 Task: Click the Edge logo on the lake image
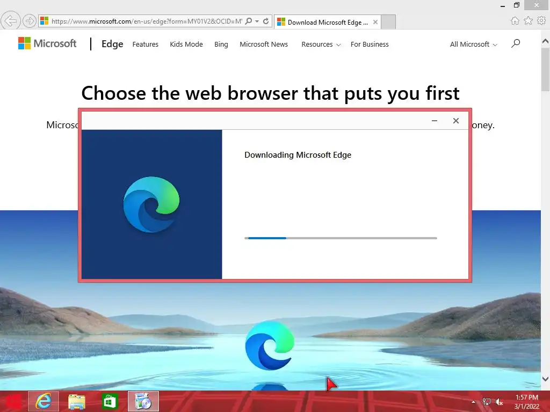click(x=270, y=345)
